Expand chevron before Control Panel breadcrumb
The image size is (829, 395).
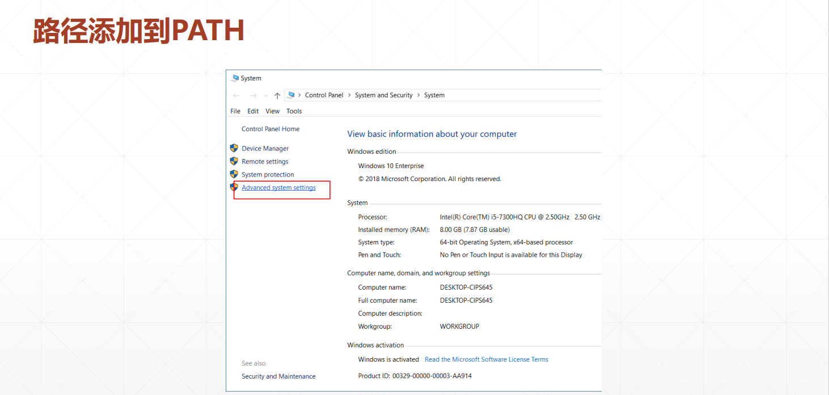click(299, 95)
